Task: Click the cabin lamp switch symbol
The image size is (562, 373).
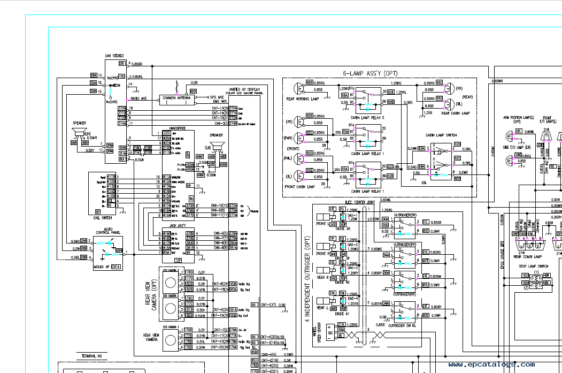Action: pos(442,161)
